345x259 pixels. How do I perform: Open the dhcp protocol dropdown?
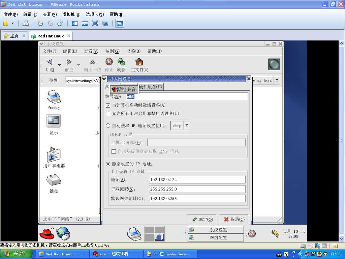coord(187,125)
